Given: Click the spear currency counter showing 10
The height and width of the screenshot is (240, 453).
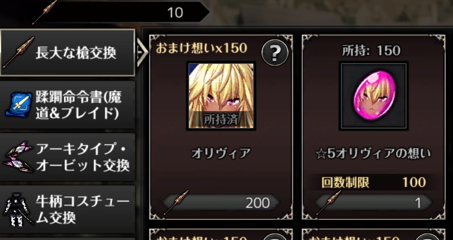Looking at the screenshot, I should pyautogui.click(x=120, y=13).
